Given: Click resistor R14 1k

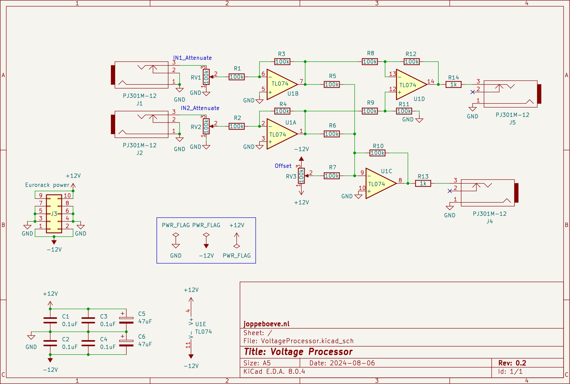Looking at the screenshot, I should [453, 84].
